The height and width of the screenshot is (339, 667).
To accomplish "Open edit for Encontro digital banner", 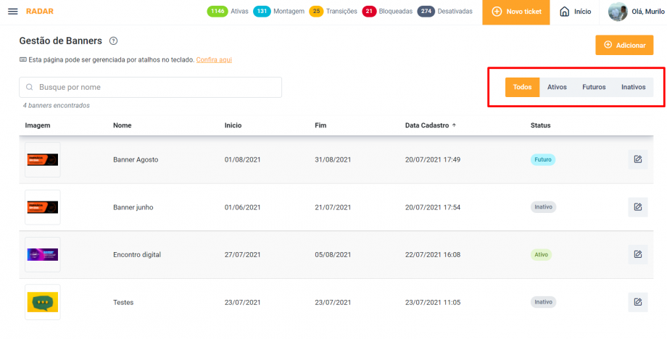I will (637, 254).
